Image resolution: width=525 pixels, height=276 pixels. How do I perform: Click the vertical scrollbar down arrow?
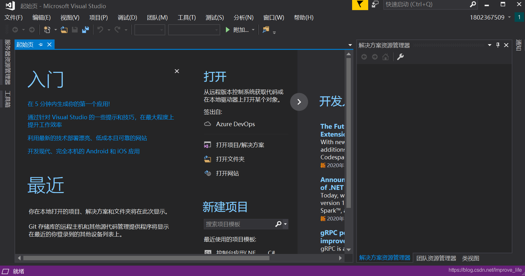click(x=349, y=250)
